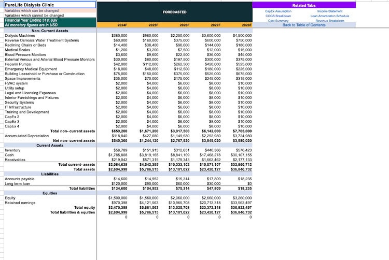Select the Equities section header

(x=50, y=193)
